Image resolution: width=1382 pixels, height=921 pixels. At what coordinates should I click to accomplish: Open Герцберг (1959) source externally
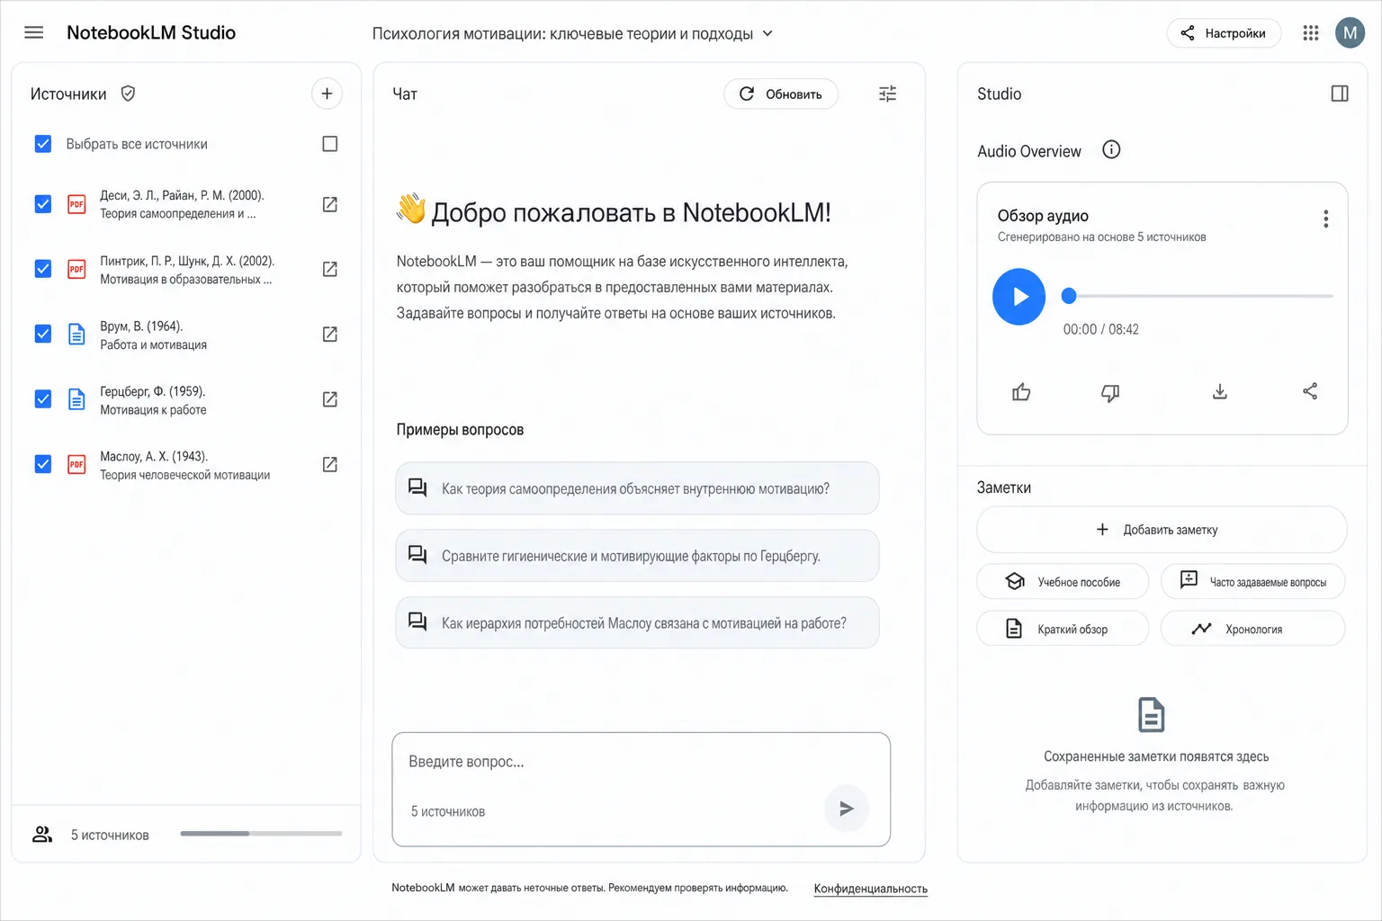coord(330,398)
